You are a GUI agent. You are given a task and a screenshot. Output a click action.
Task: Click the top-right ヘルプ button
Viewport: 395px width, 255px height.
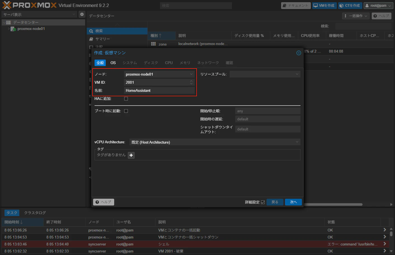tap(382, 16)
